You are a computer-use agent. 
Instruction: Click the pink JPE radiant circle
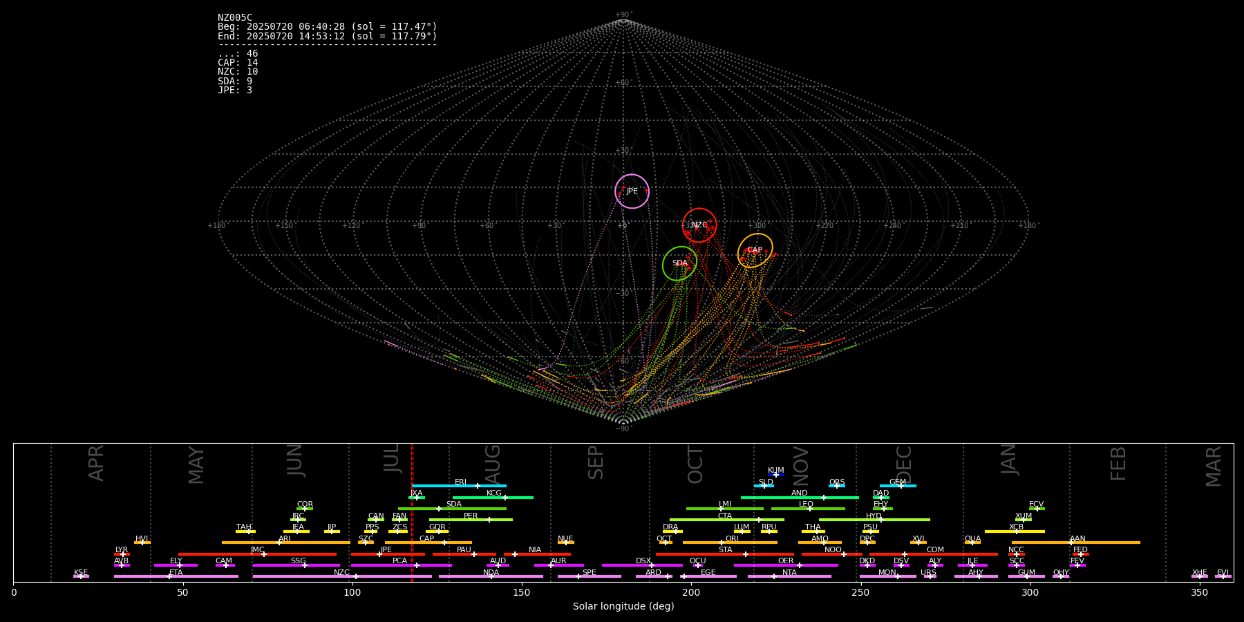[632, 191]
